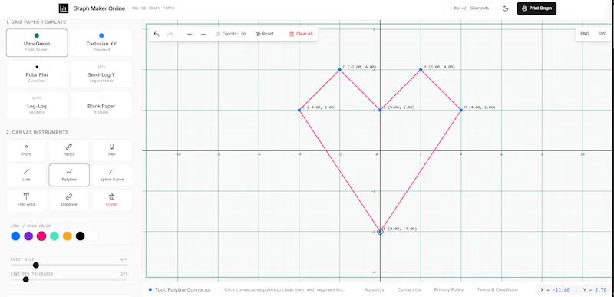This screenshot has width=614, height=297.
Task: Click the Tool: Polyline Connector status text
Action: (183, 290)
